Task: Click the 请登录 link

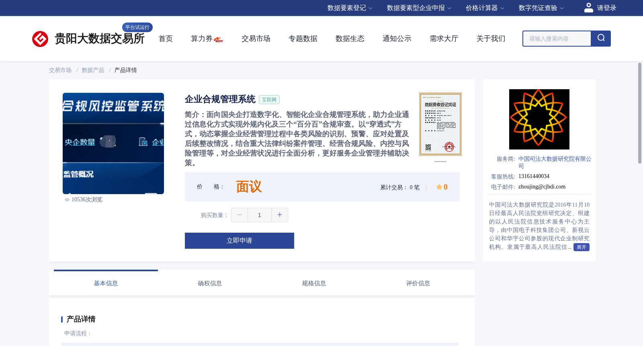Action: [606, 8]
